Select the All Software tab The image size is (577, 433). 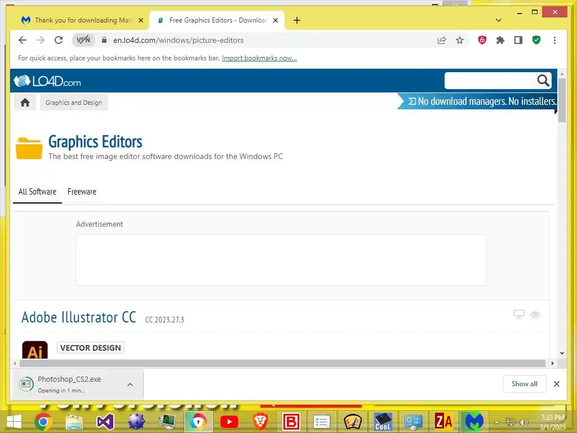tap(37, 192)
